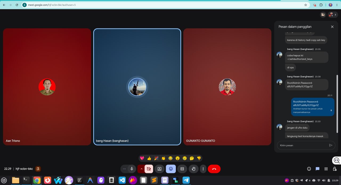Open the battery power tray icon

328,180
